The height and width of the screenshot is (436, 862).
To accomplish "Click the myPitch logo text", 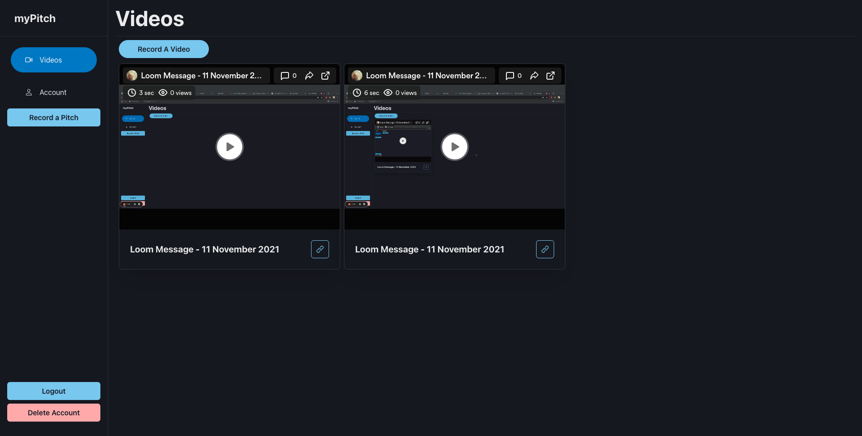I will 35,18.
